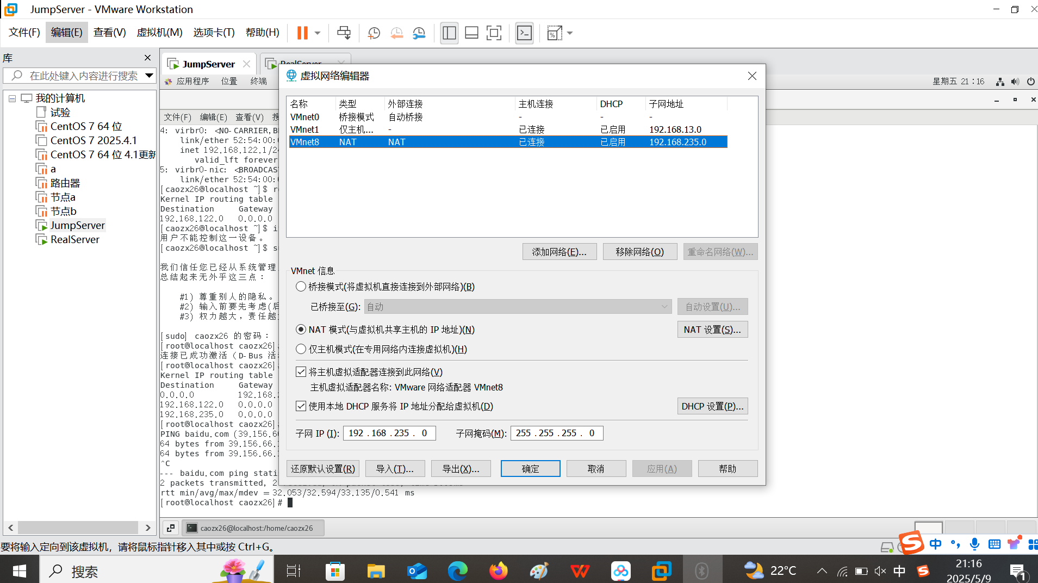Toggle the thumbnail bar view icon
The height and width of the screenshot is (583, 1038).
tap(471, 33)
